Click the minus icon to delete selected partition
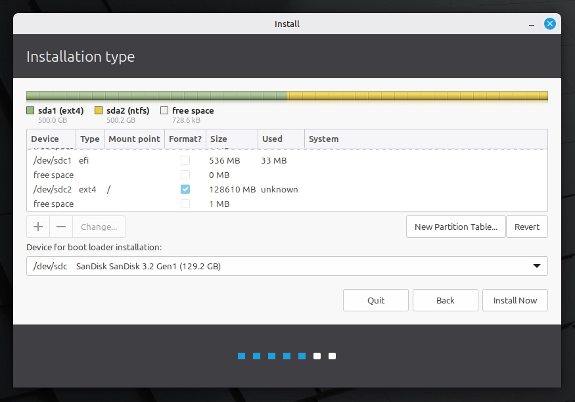Screen dimensions: 575x402 [x=61, y=226]
